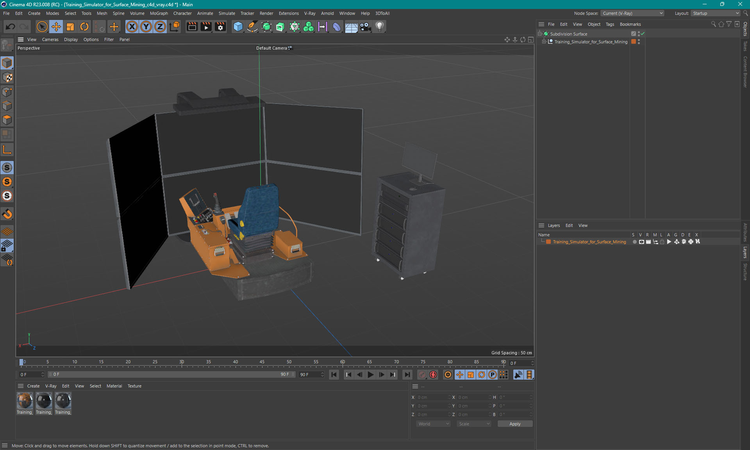This screenshot has width=750, height=450.
Task: Toggle the coordinate system icon
Action: pos(175,27)
